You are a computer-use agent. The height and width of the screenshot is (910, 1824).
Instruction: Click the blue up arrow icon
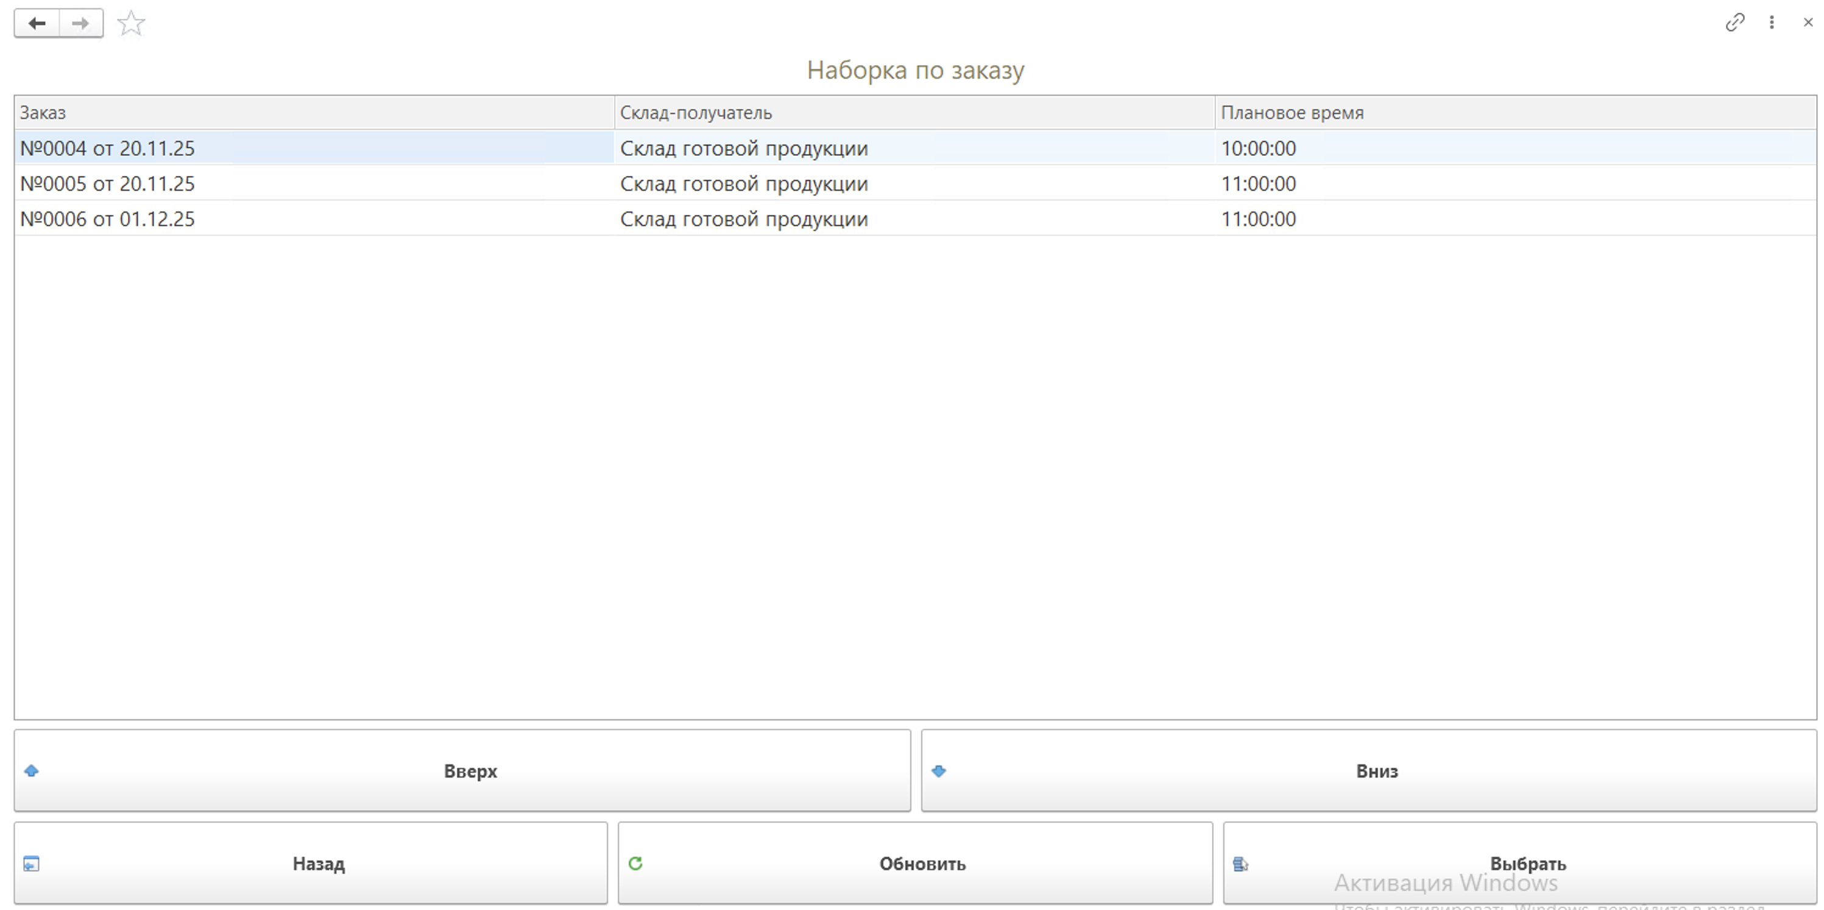point(31,771)
